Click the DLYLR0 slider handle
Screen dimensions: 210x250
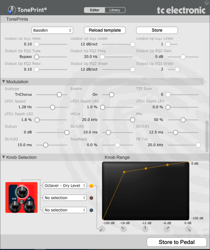(x=108, y=132)
